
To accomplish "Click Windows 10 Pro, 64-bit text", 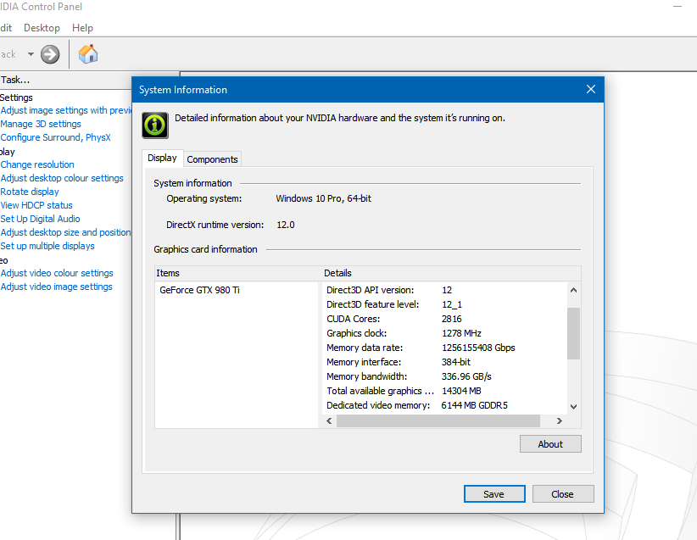I will pos(324,198).
